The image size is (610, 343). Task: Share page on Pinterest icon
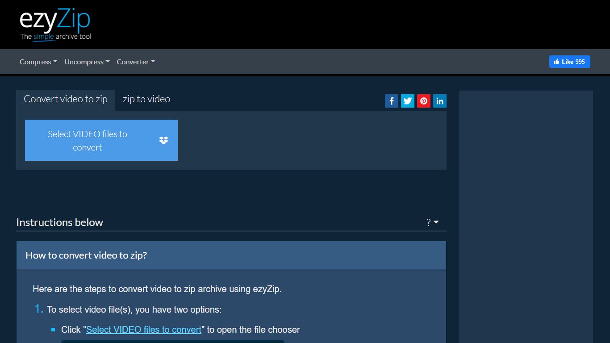tap(424, 101)
